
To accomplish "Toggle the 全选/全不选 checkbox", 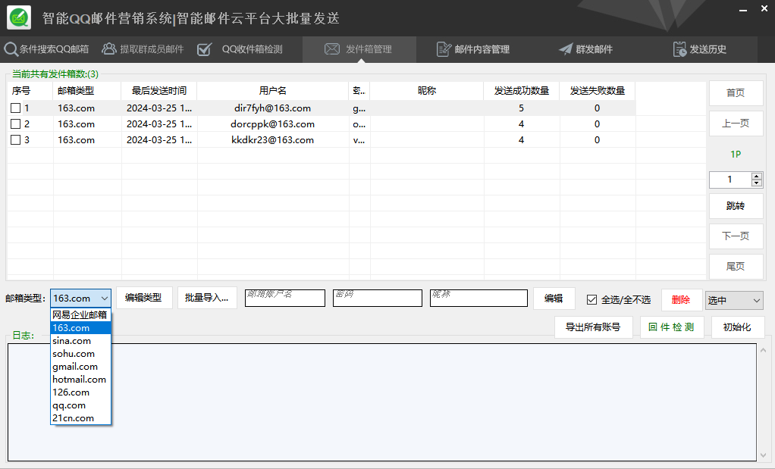I will 591,300.
